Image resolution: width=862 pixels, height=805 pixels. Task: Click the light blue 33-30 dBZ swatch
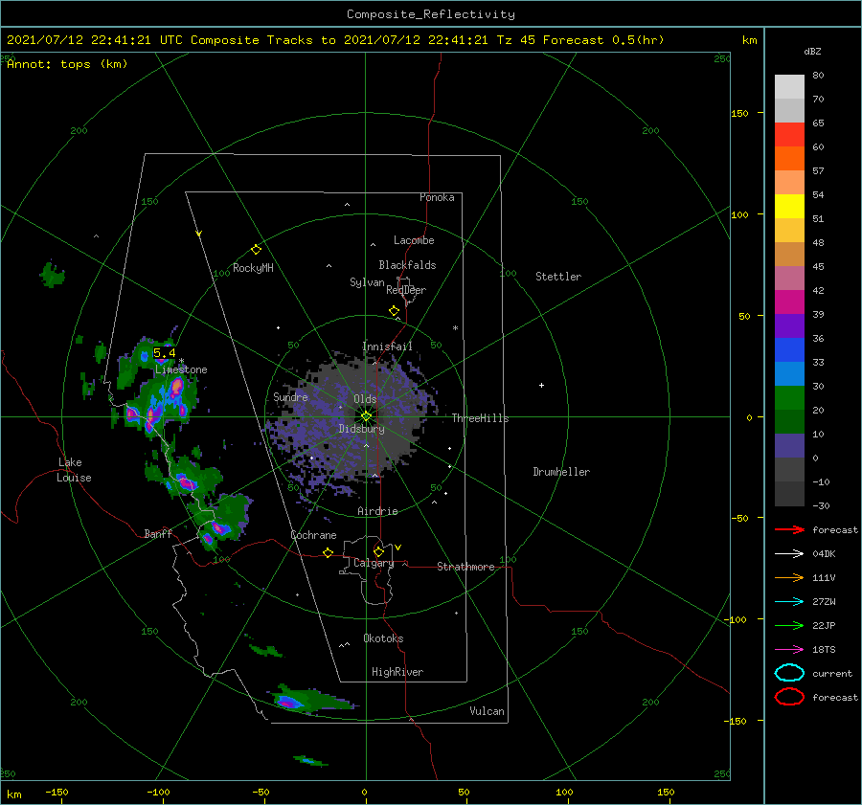click(x=789, y=373)
